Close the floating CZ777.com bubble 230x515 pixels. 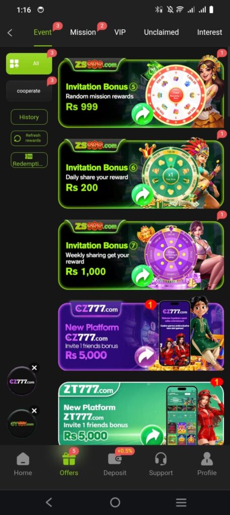pyautogui.click(x=34, y=368)
